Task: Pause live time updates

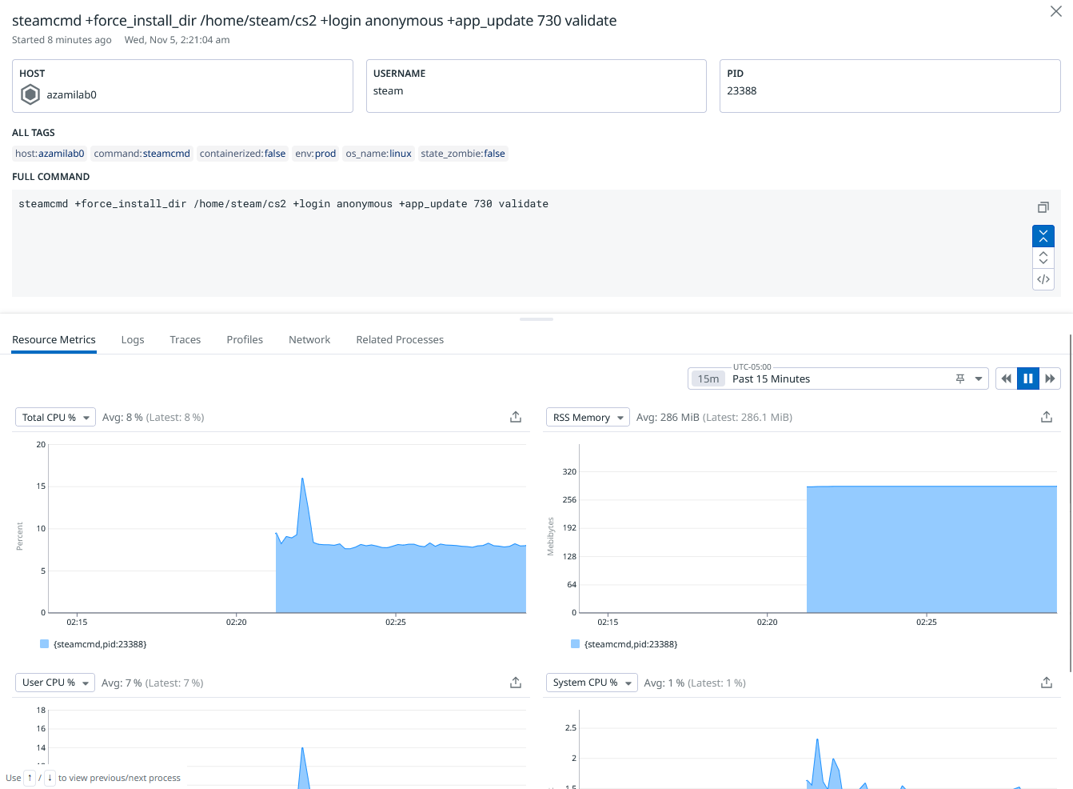Action: pos(1028,378)
